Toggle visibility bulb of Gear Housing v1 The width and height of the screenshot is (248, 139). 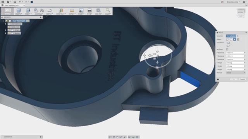[x=7, y=21]
